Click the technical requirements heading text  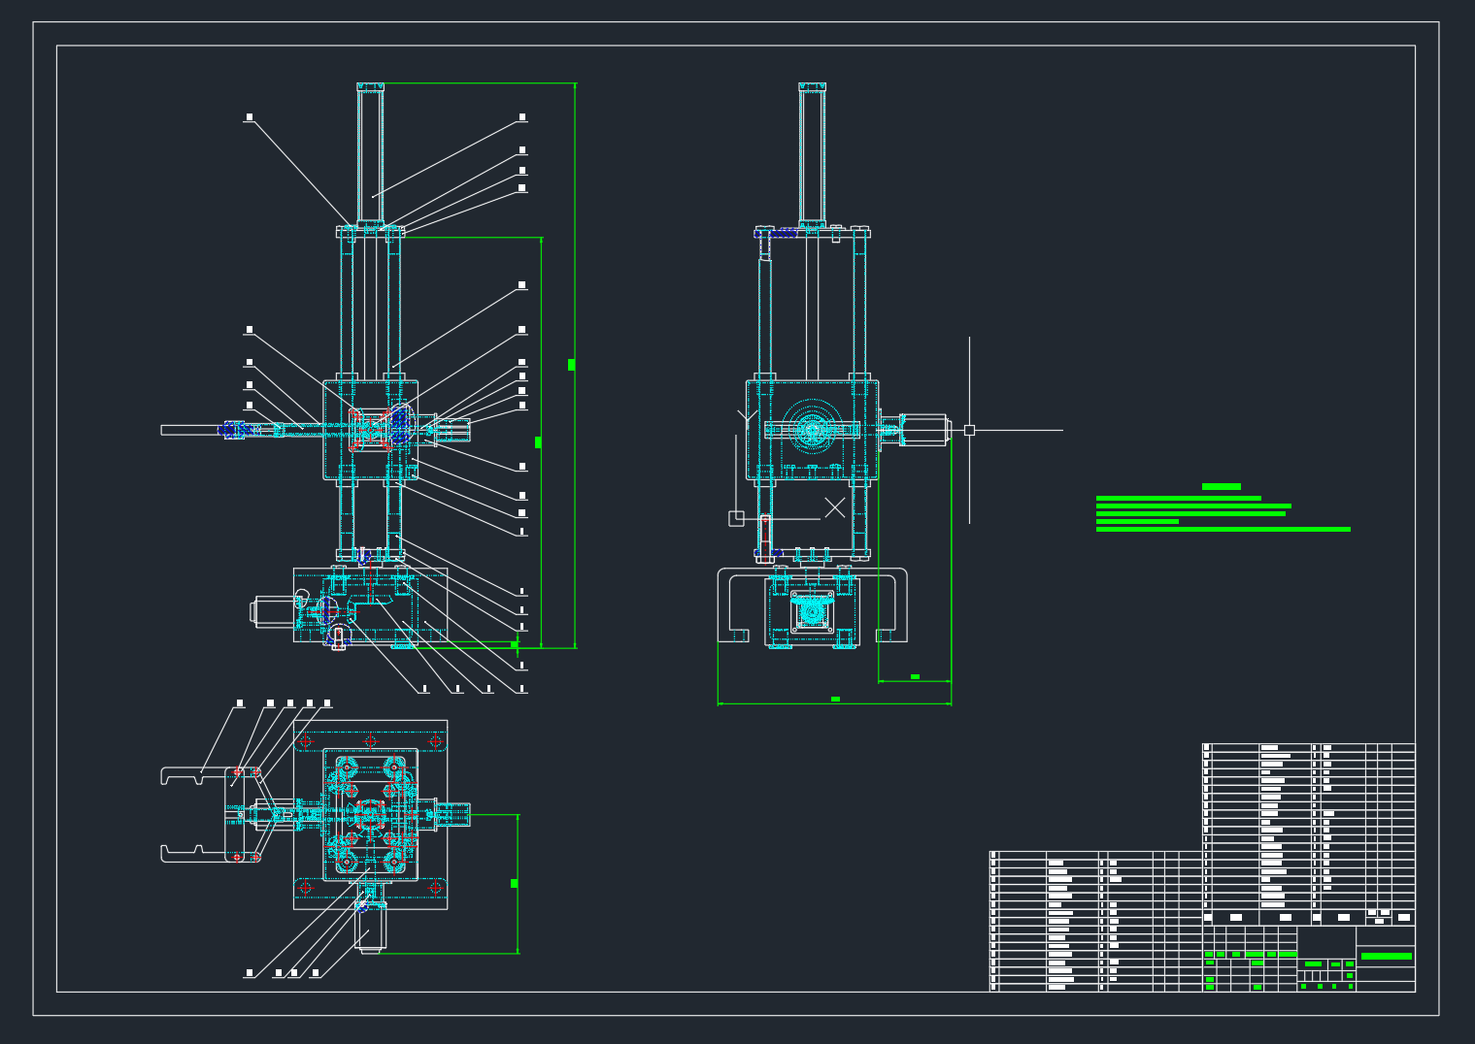[1222, 485]
